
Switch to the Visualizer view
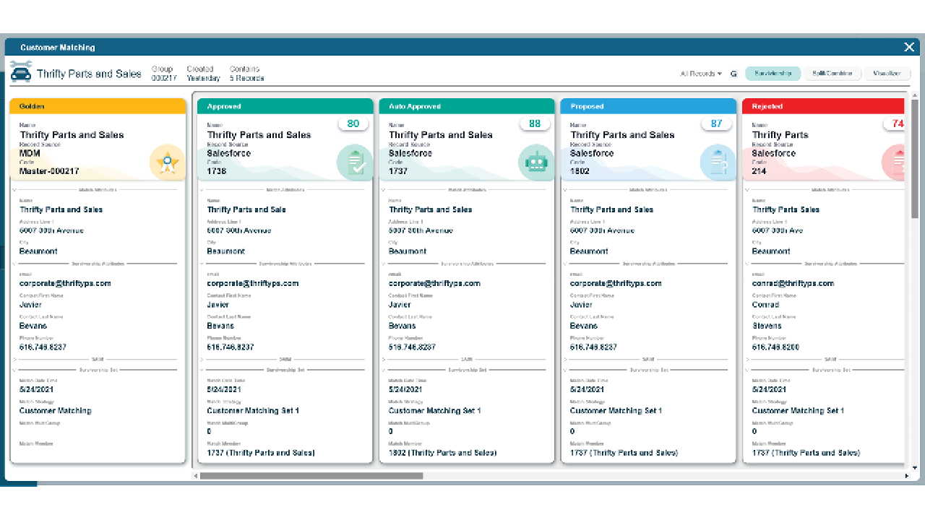(887, 74)
